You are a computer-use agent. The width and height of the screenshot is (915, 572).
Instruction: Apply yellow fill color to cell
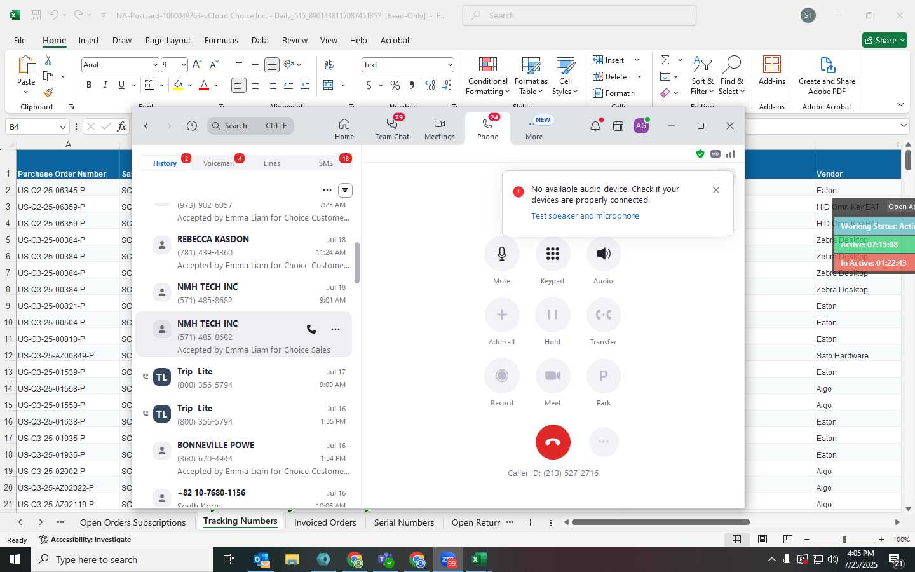178,85
